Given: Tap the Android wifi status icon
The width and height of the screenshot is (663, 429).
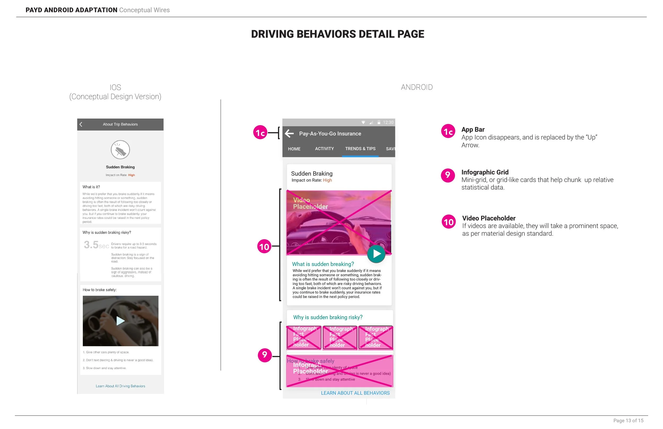Looking at the screenshot, I should (363, 122).
